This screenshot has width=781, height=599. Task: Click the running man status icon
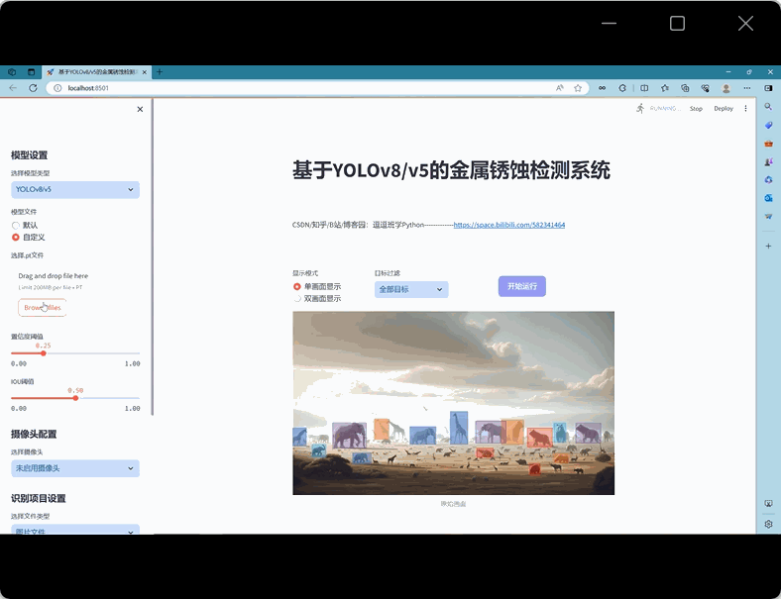[640, 108]
